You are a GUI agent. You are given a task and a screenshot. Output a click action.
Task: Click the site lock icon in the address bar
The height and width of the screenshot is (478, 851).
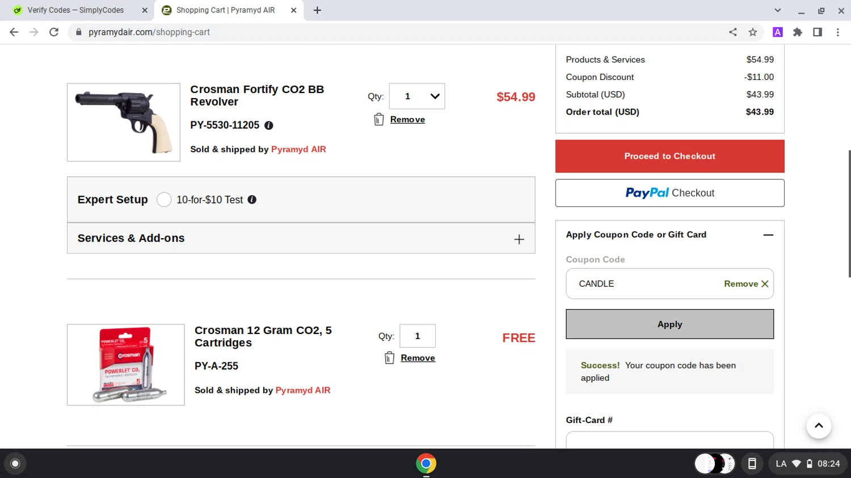(79, 32)
